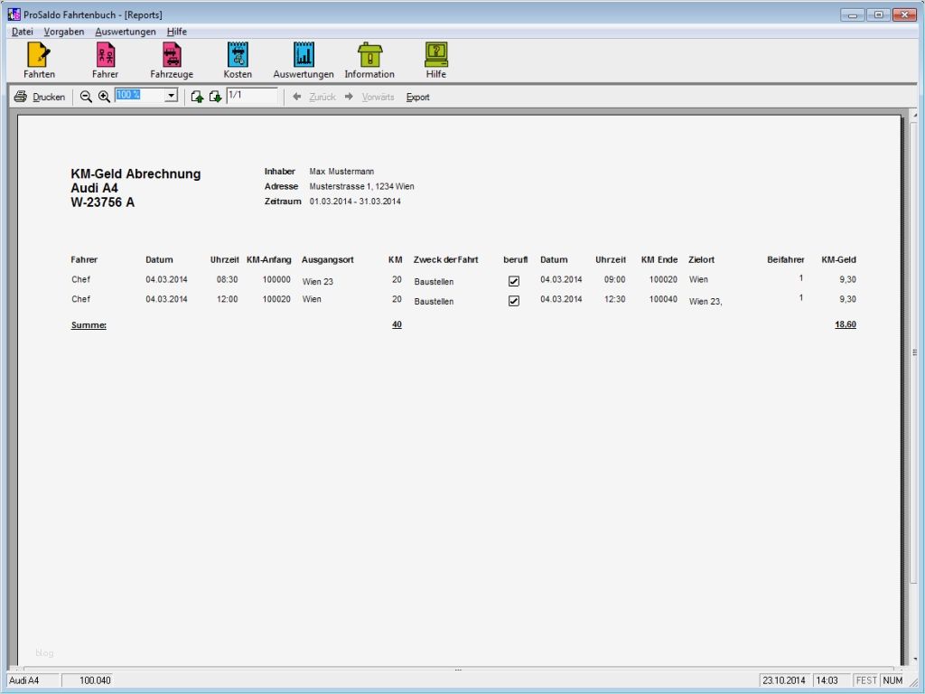This screenshot has height=694, width=925.
Task: Click the Beifahrer column header
Action: click(785, 259)
